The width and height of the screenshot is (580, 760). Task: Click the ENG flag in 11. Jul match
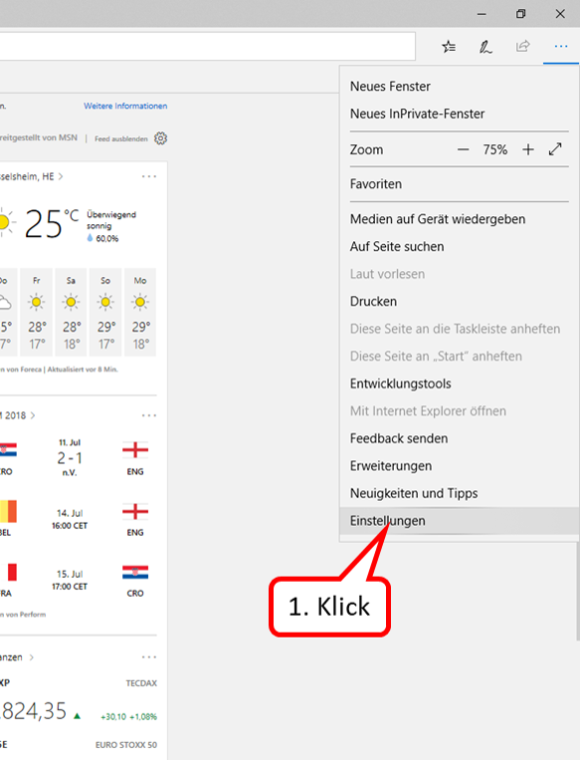point(135,450)
